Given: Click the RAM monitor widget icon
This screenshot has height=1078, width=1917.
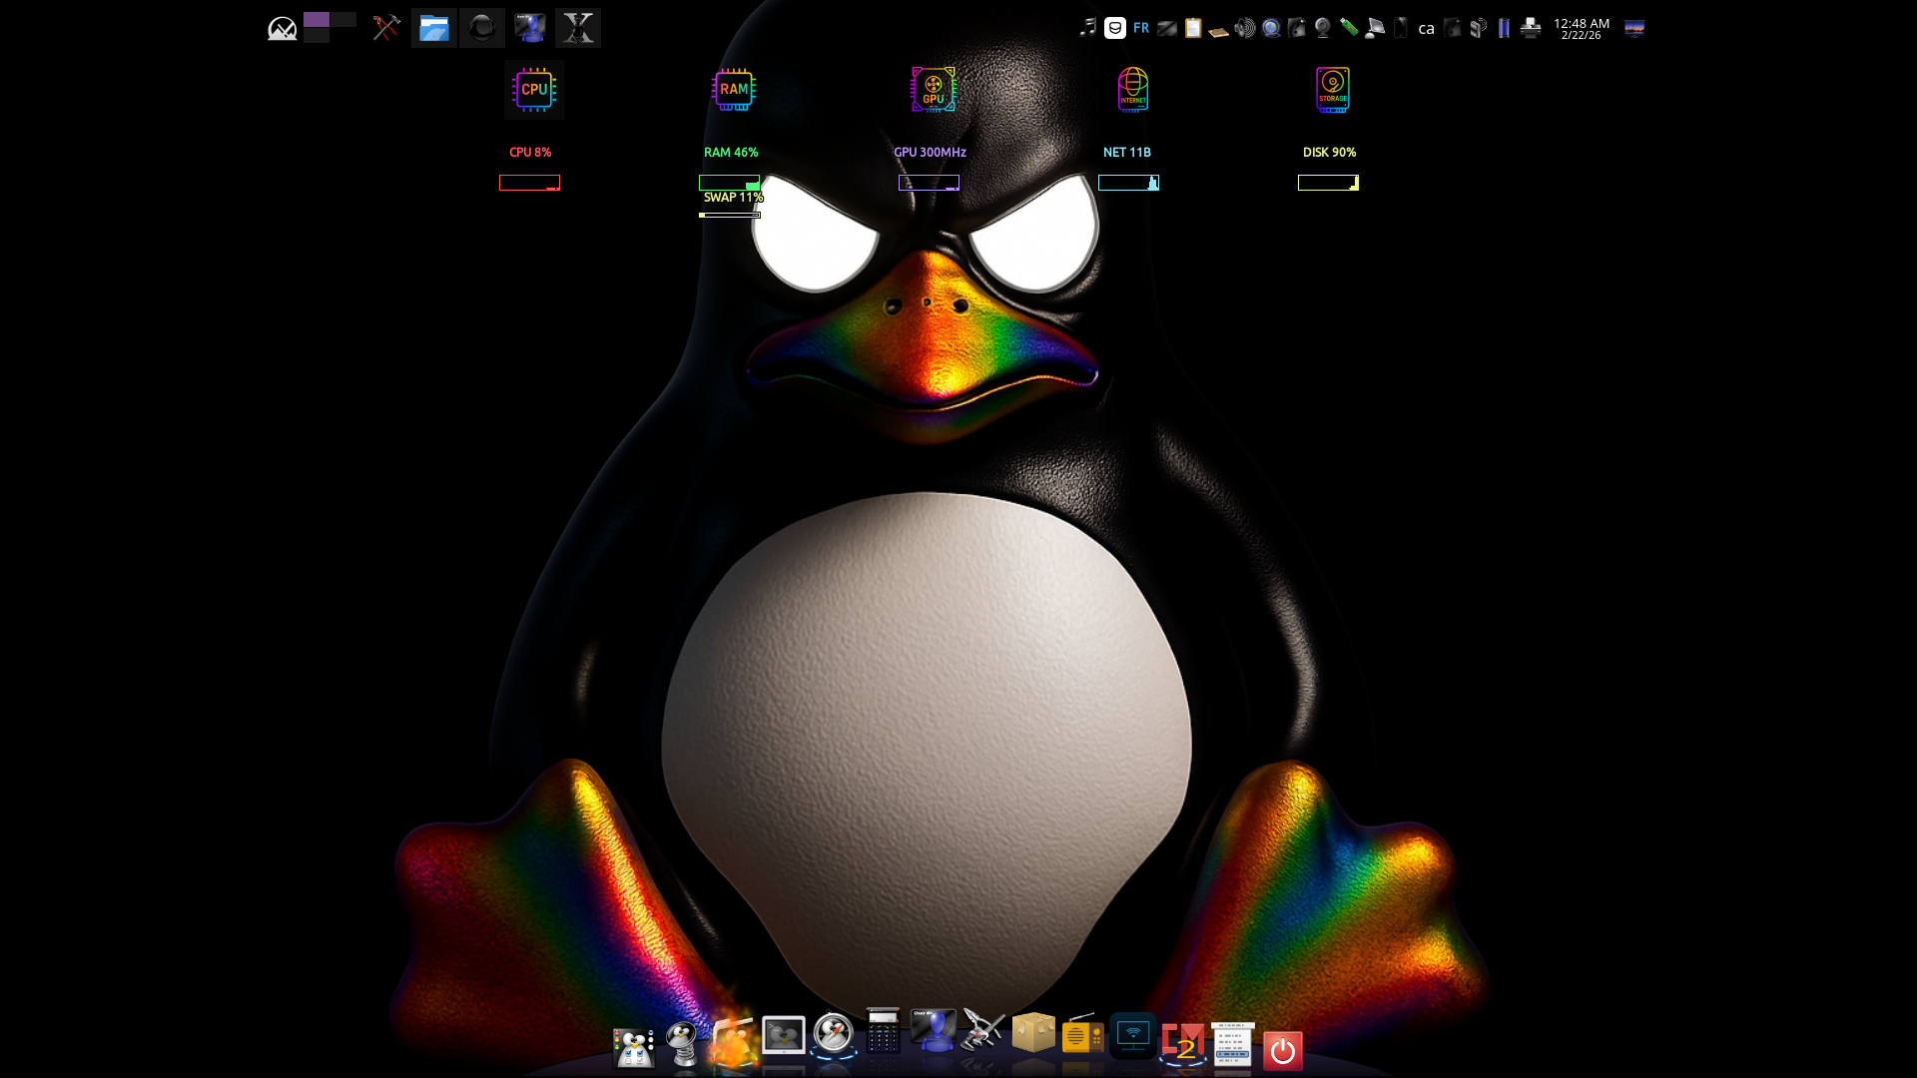Looking at the screenshot, I should (x=734, y=90).
